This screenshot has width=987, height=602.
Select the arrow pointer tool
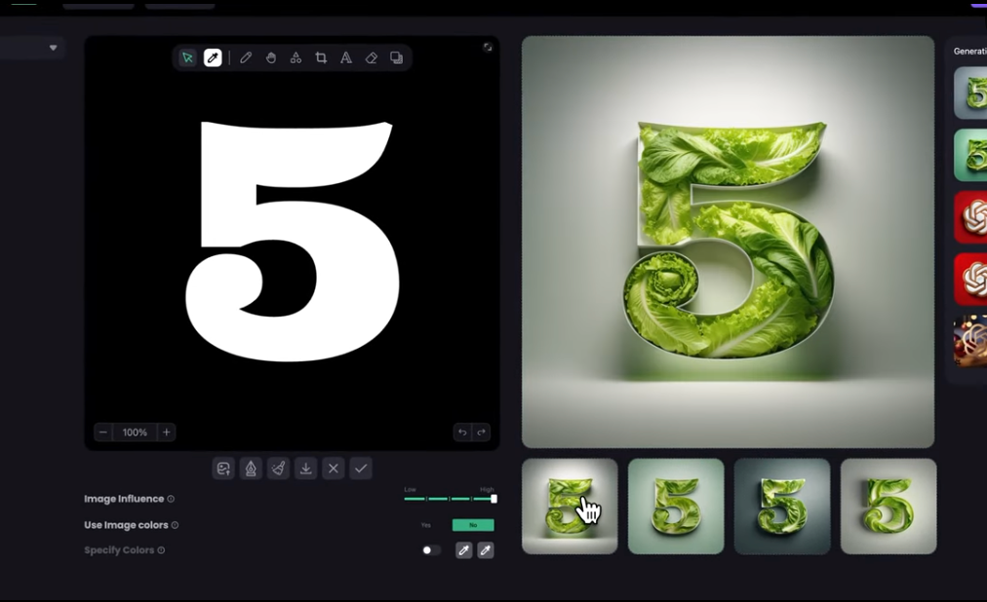coord(187,58)
